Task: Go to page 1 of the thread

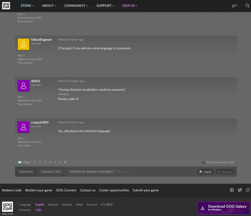Action: 35,162
